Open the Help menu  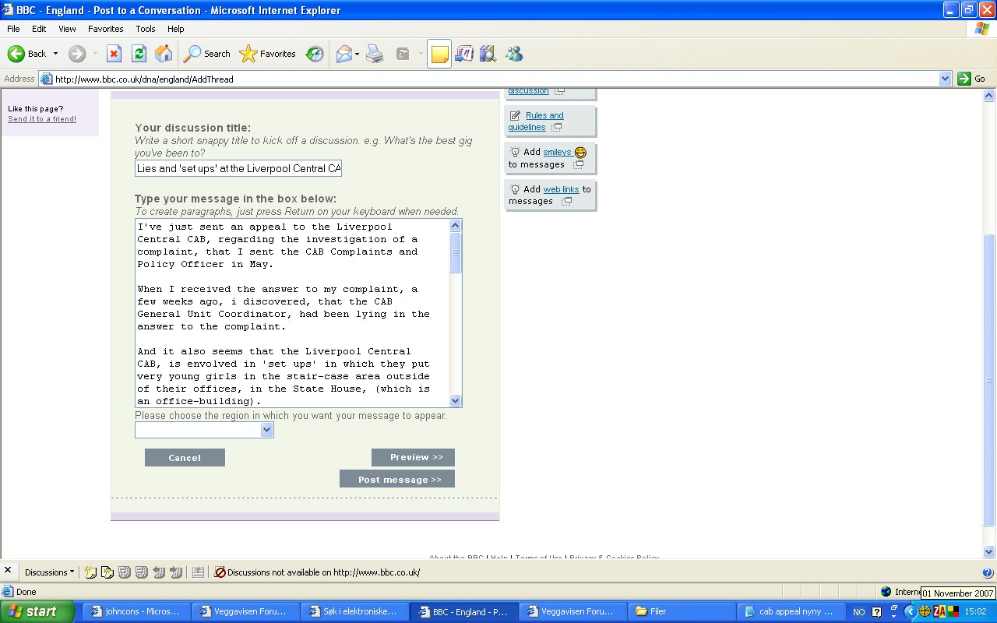tap(176, 29)
